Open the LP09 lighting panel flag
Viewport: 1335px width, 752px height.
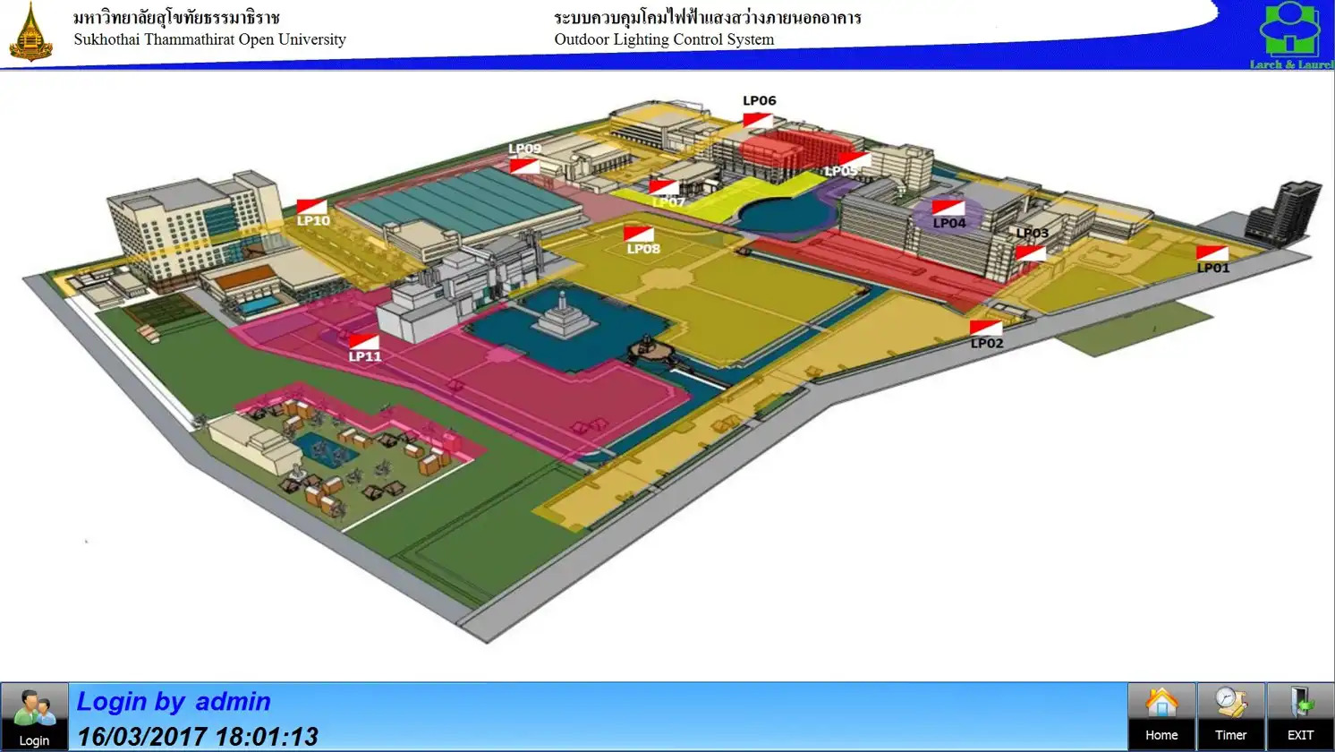[x=524, y=166]
